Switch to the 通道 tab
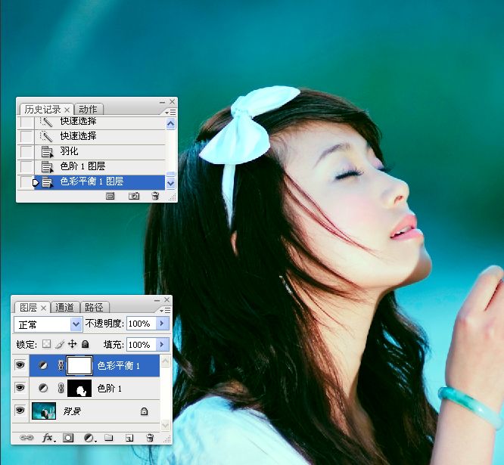The image size is (504, 465). tap(65, 307)
